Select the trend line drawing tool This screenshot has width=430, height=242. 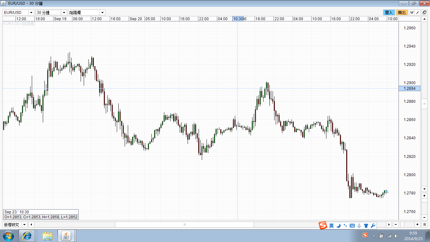point(418,13)
